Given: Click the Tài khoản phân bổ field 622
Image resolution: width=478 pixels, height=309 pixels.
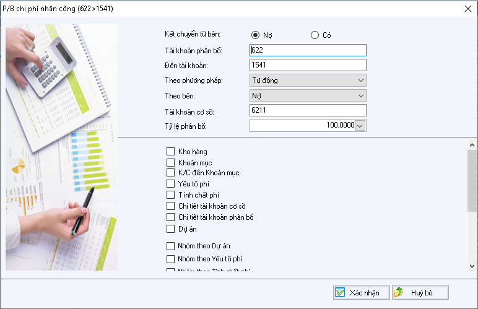Looking at the screenshot, I should click(x=308, y=50).
